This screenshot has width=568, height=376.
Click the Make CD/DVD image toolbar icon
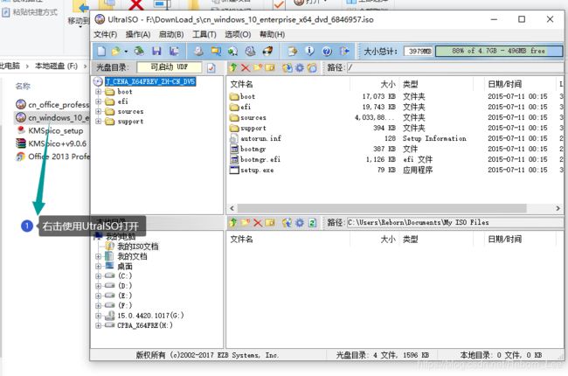[x=198, y=51]
